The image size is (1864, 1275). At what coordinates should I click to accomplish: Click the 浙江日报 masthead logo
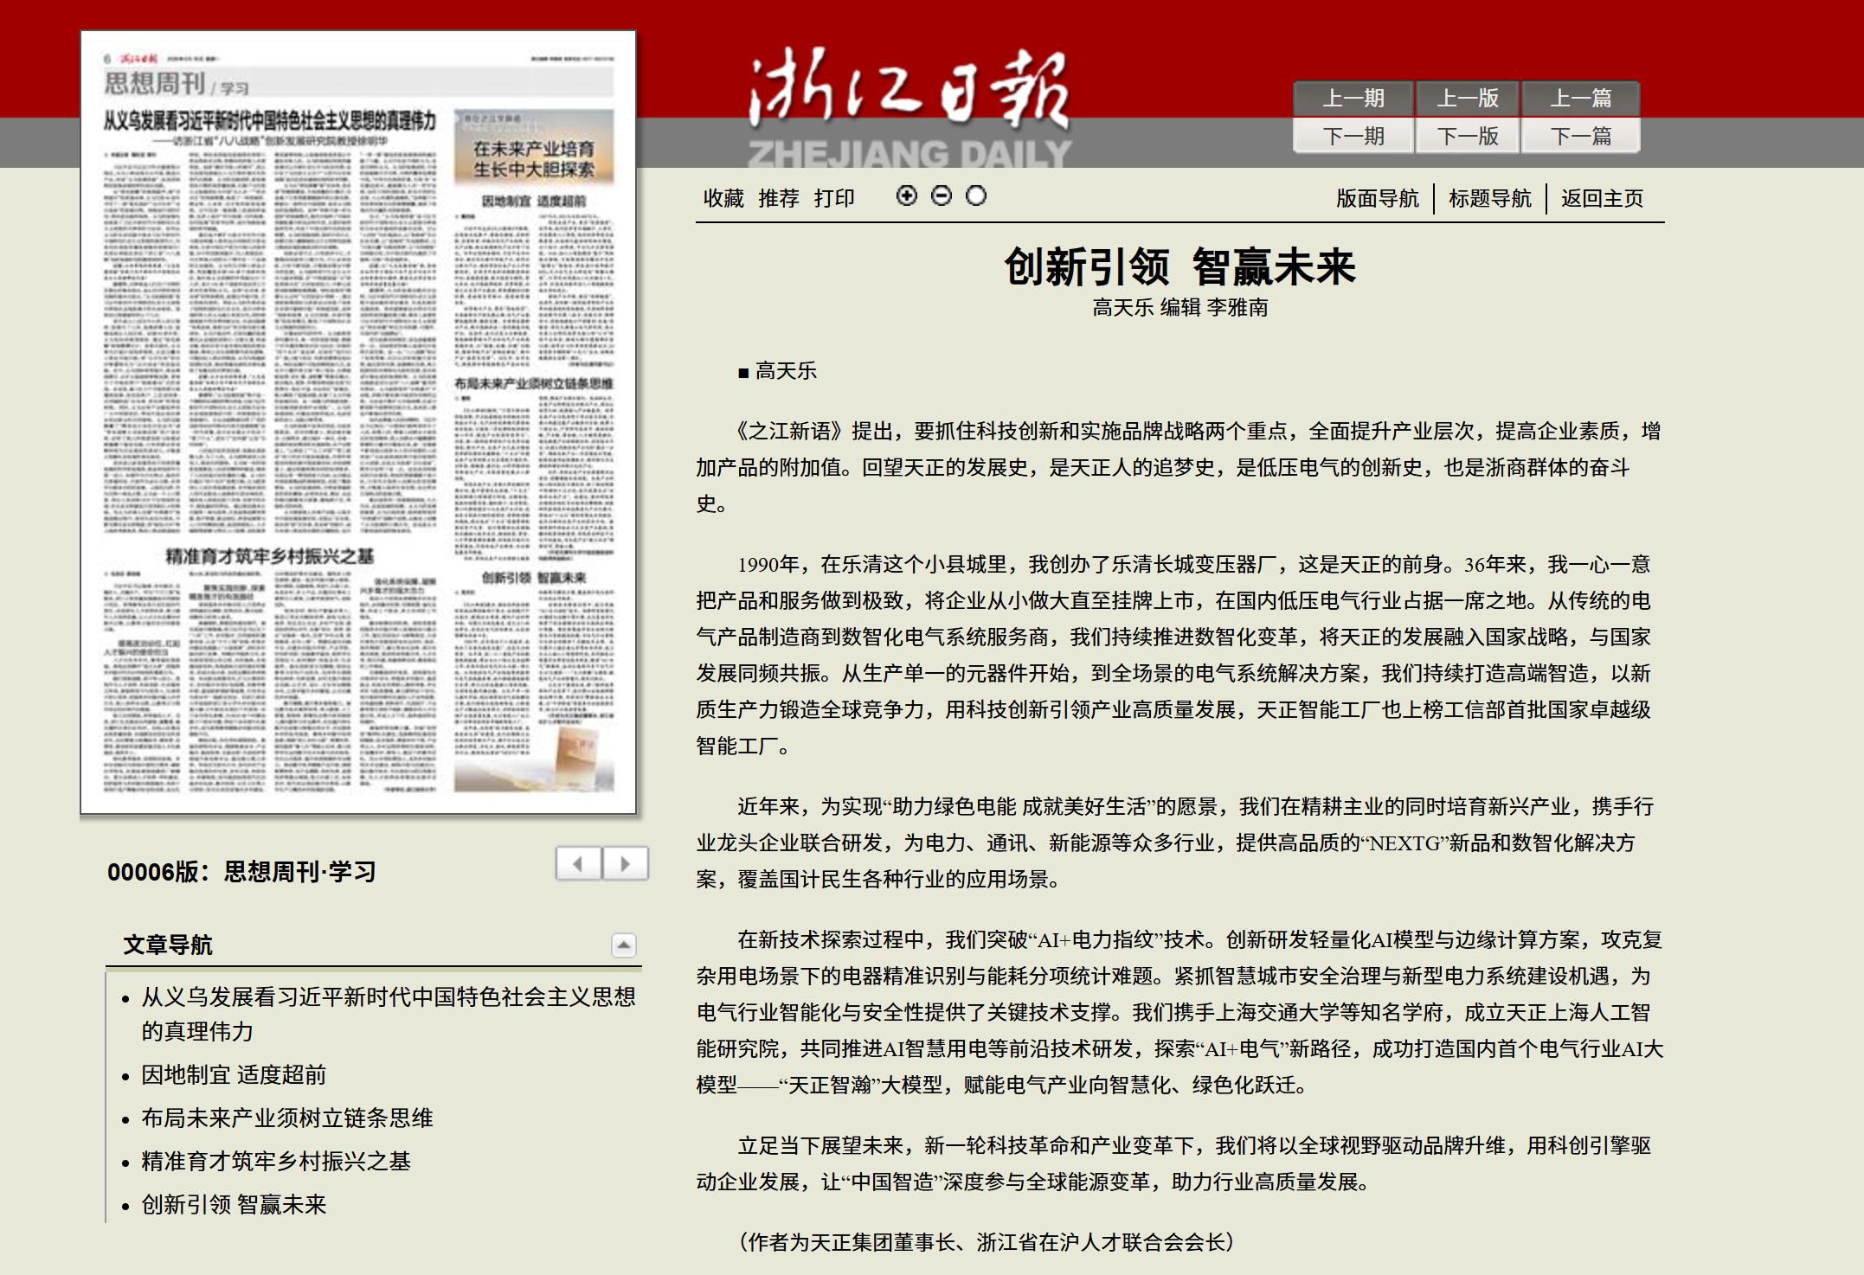tap(909, 106)
